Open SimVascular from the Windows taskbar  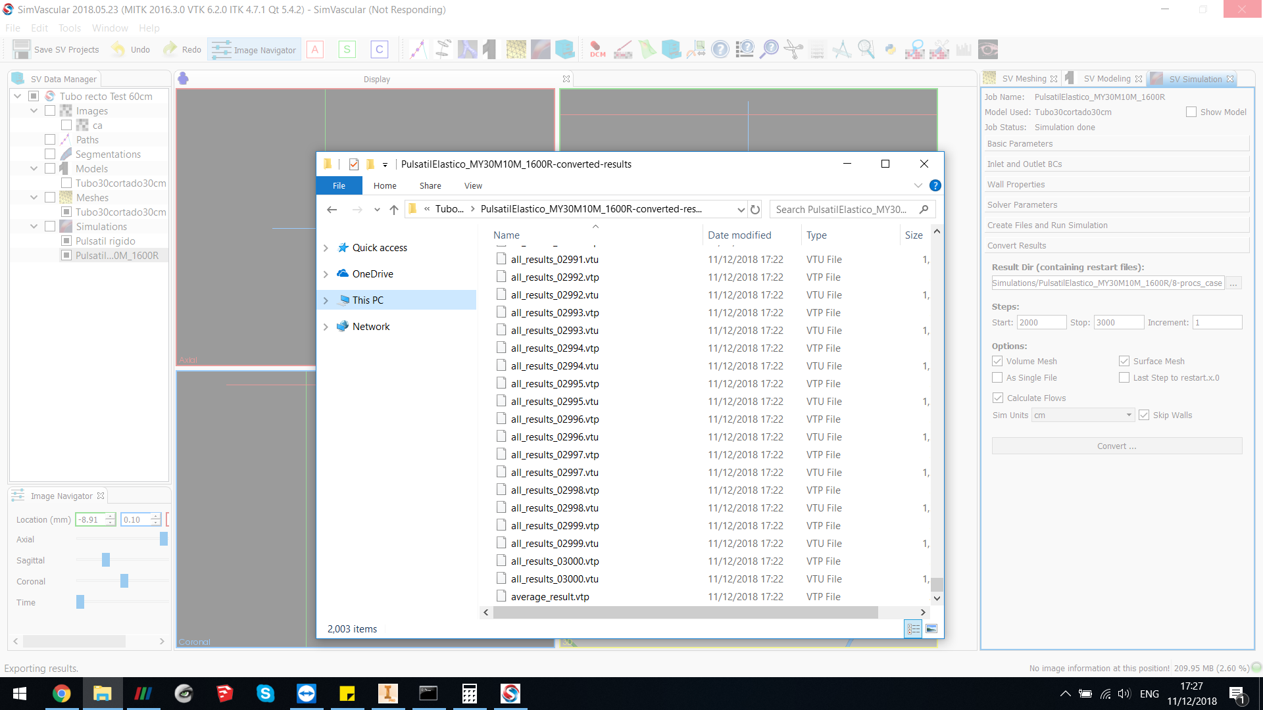pyautogui.click(x=511, y=694)
